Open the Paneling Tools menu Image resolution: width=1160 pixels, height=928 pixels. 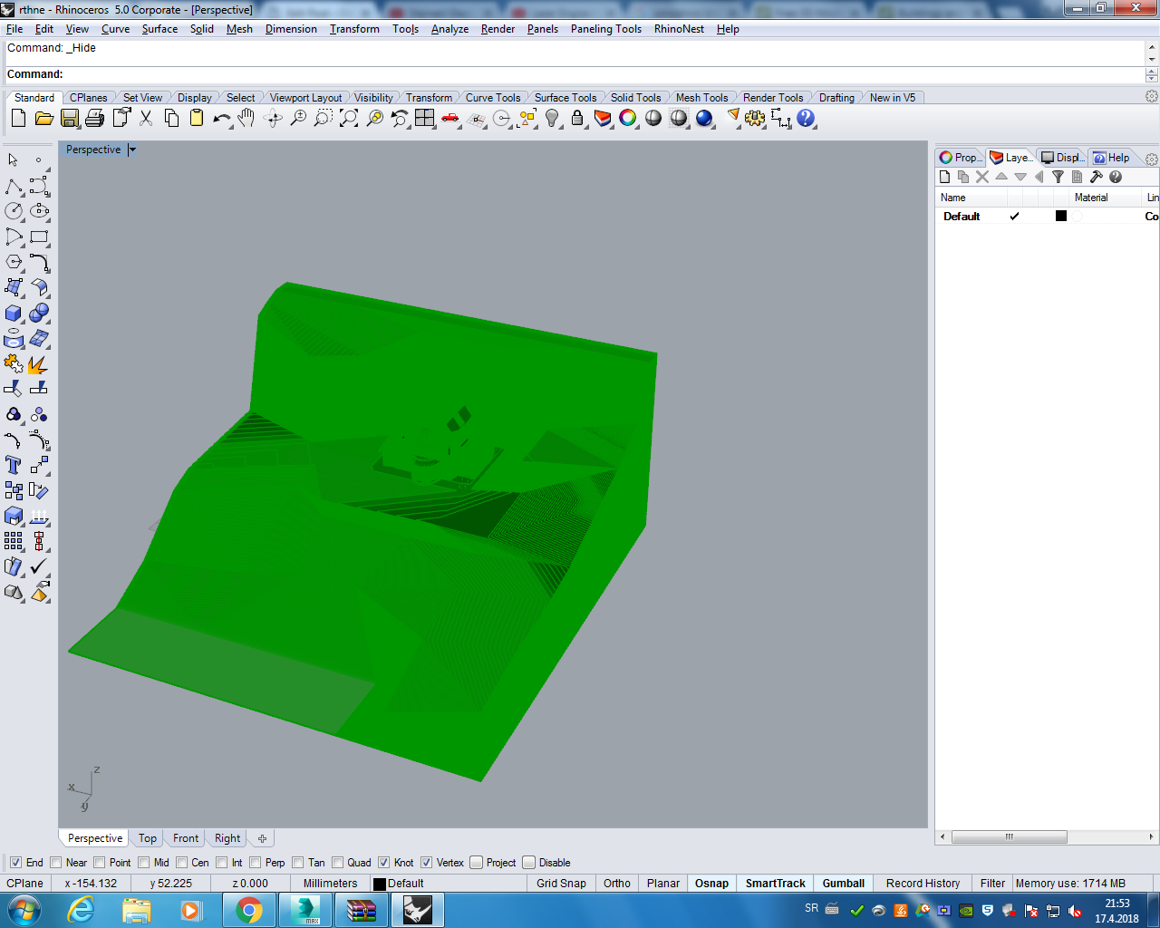point(606,29)
